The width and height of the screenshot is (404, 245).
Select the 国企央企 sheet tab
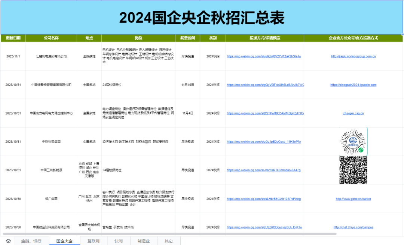64,241
